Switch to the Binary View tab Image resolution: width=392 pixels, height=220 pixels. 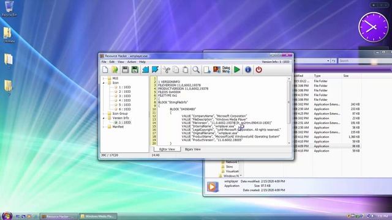tap(193, 149)
